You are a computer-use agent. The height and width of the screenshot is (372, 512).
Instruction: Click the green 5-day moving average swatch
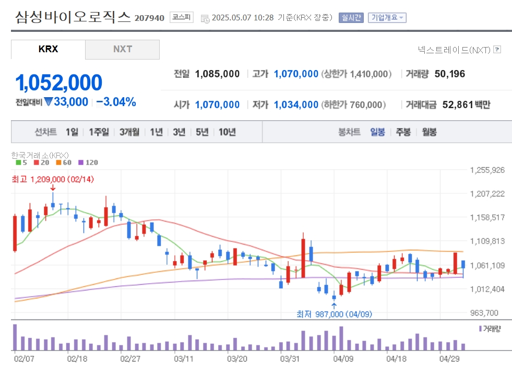click(x=18, y=162)
